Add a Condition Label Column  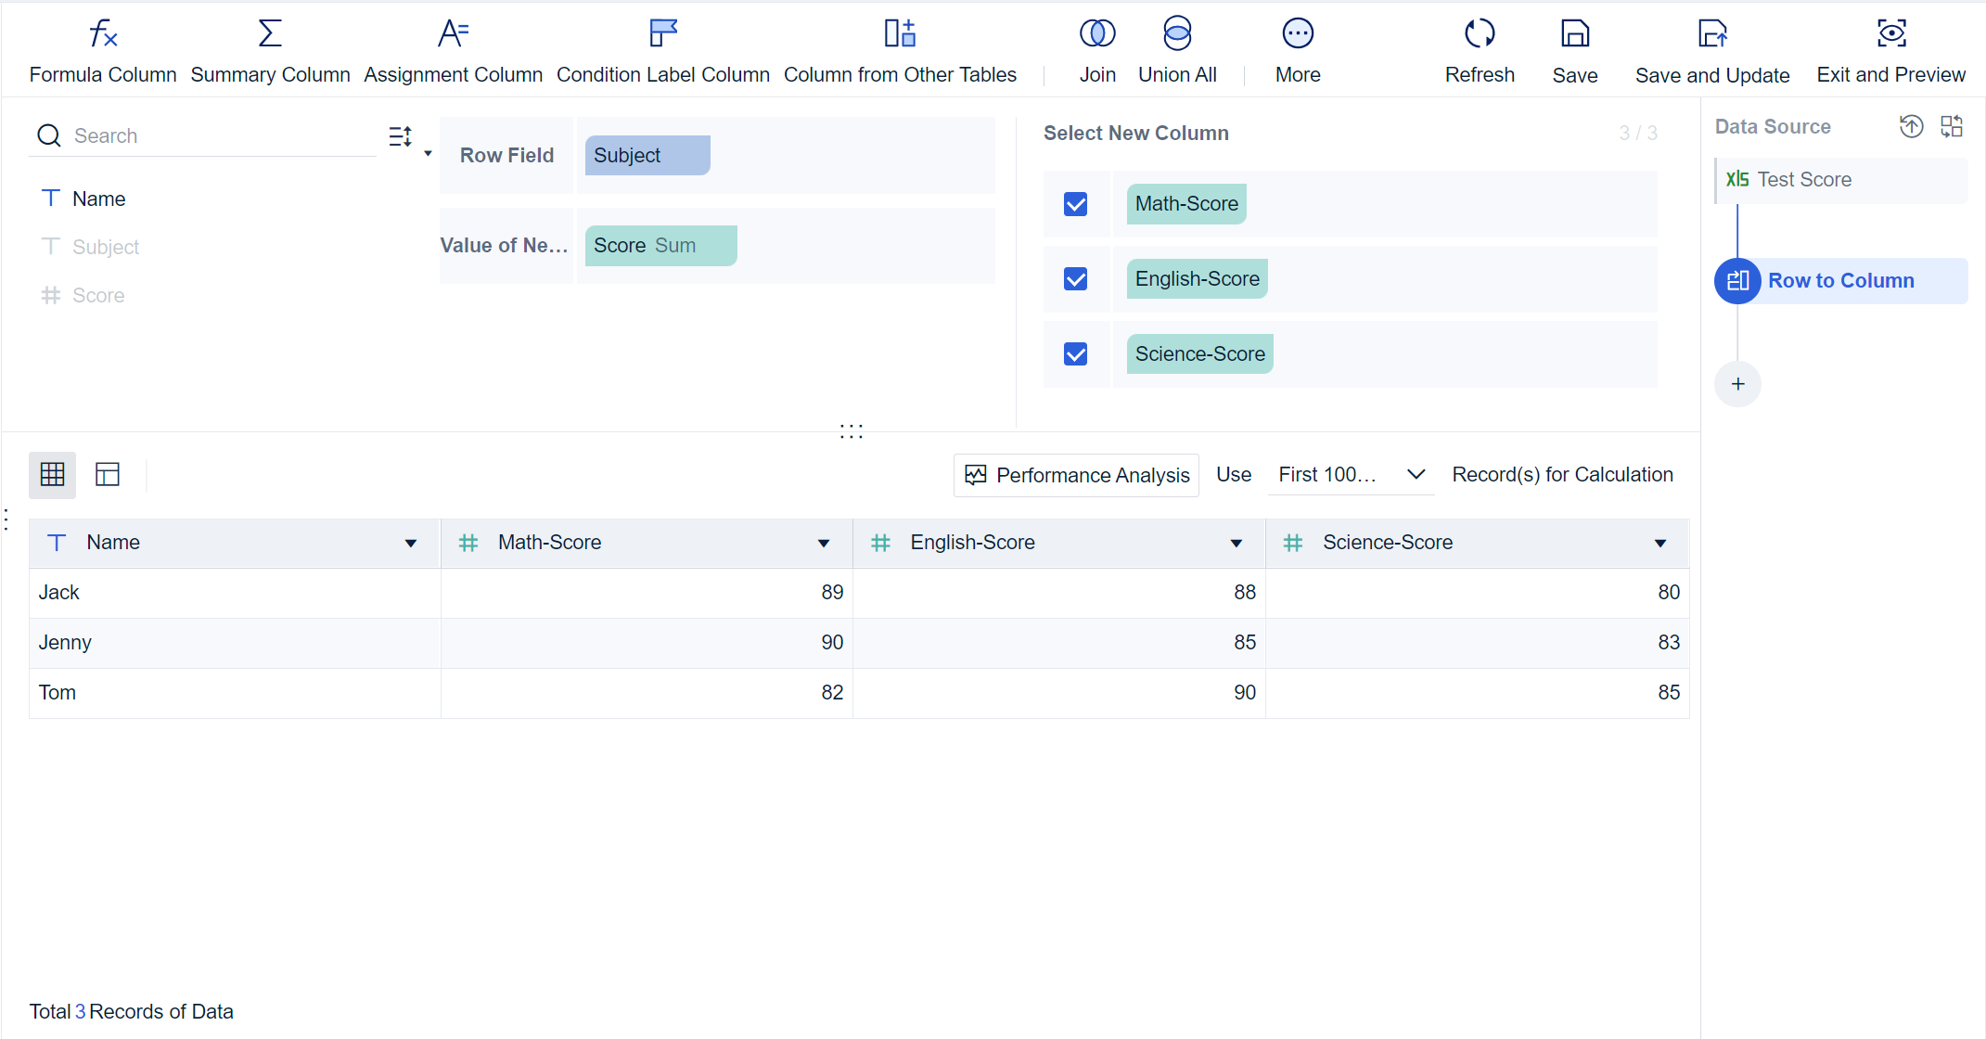coord(663,52)
